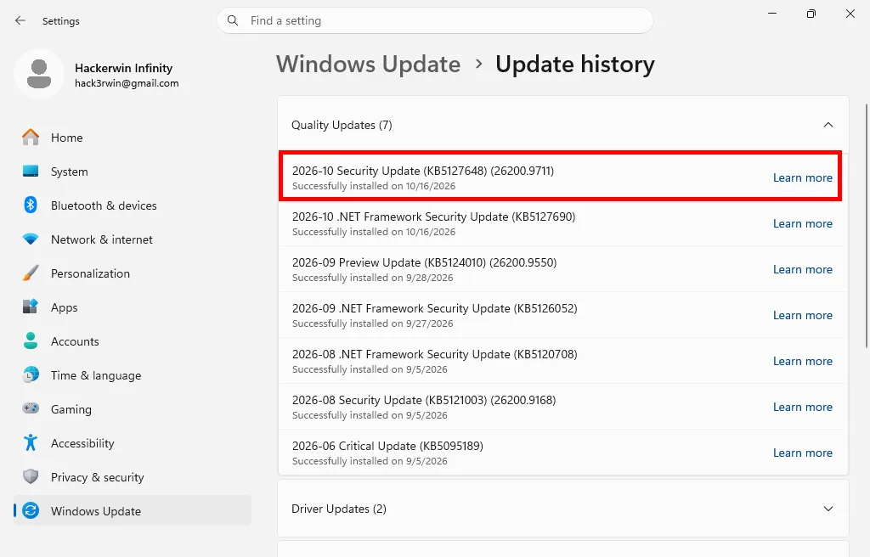Click the System monitor icon

pyautogui.click(x=31, y=171)
